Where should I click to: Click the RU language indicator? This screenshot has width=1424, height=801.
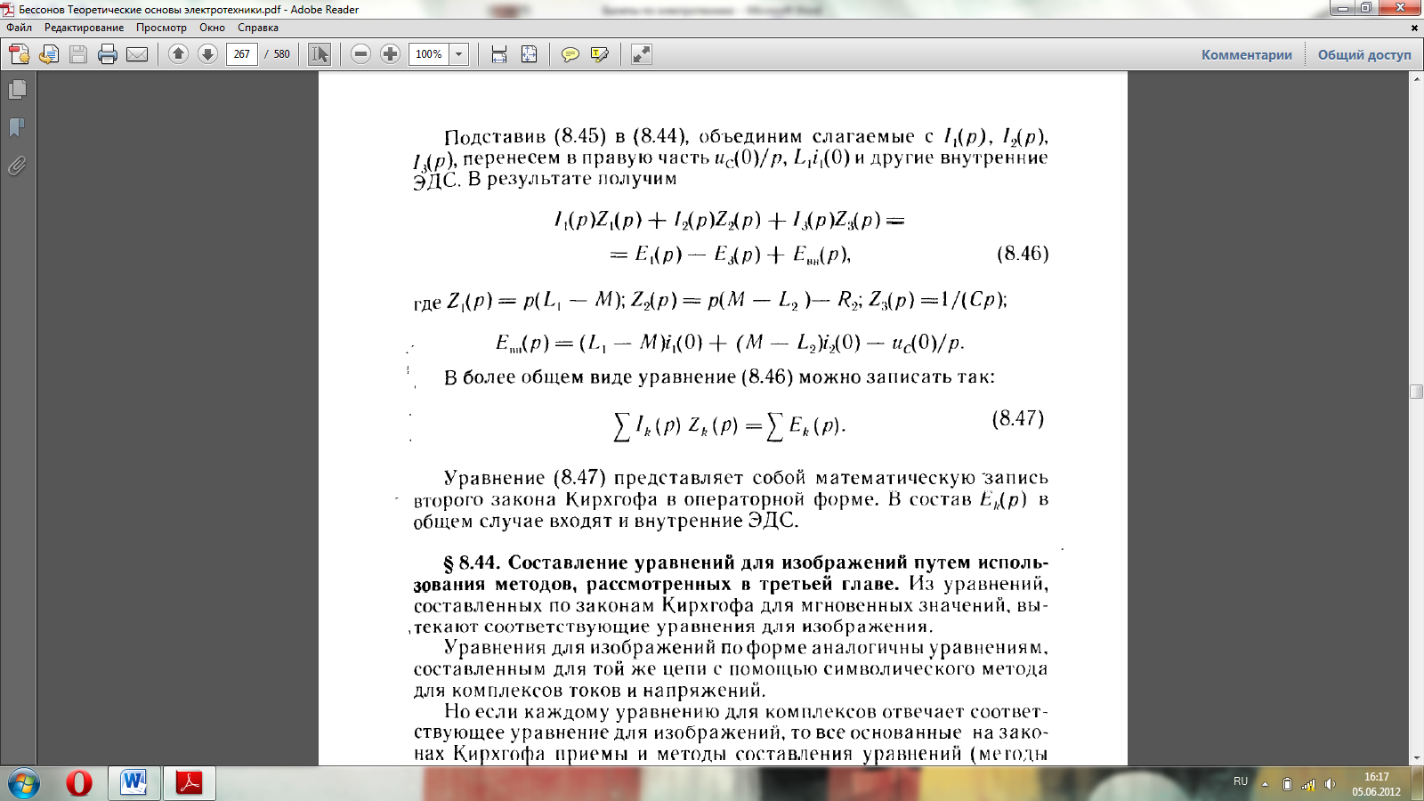tap(1240, 781)
